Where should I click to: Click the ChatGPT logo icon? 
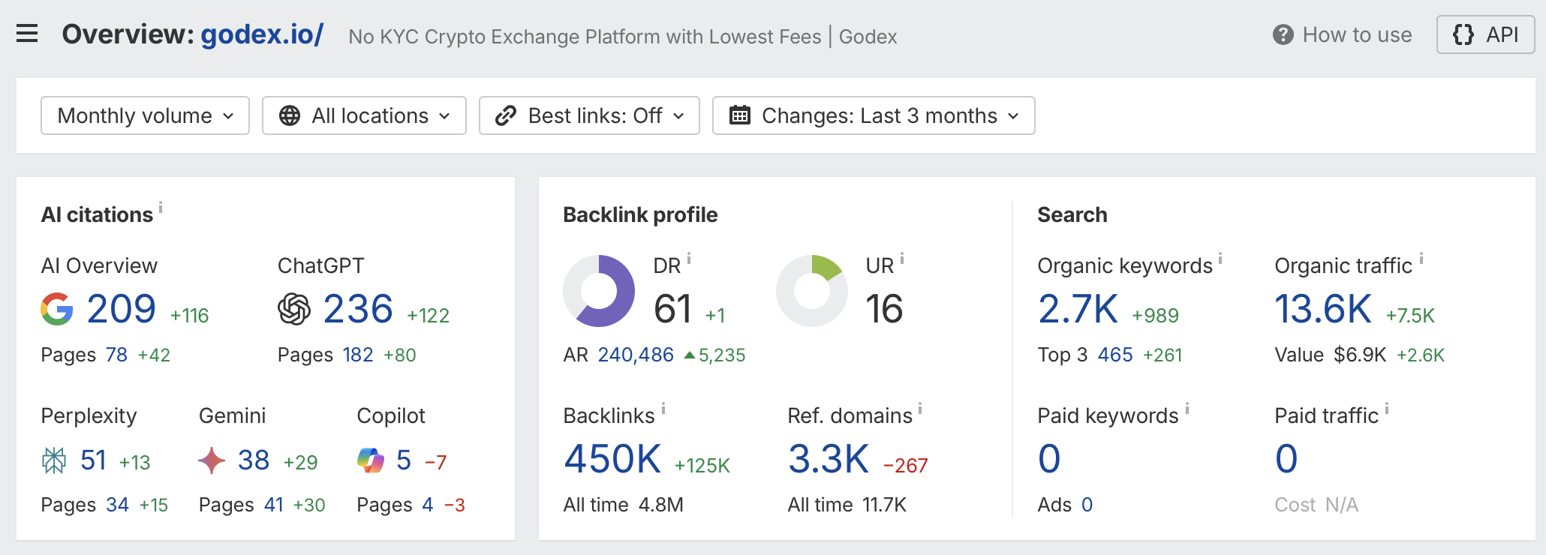[x=294, y=309]
